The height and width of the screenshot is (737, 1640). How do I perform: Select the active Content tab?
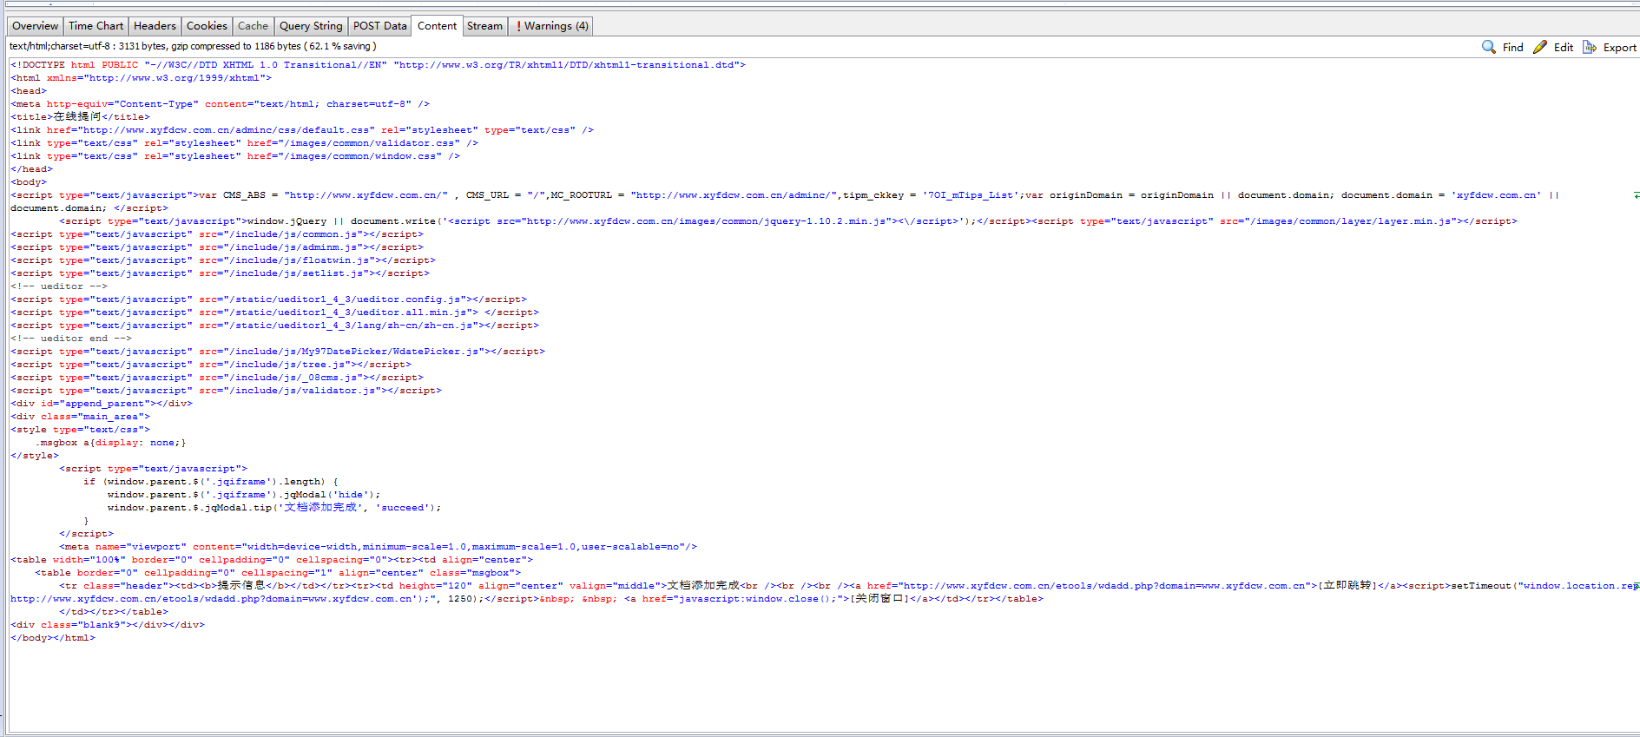[437, 26]
